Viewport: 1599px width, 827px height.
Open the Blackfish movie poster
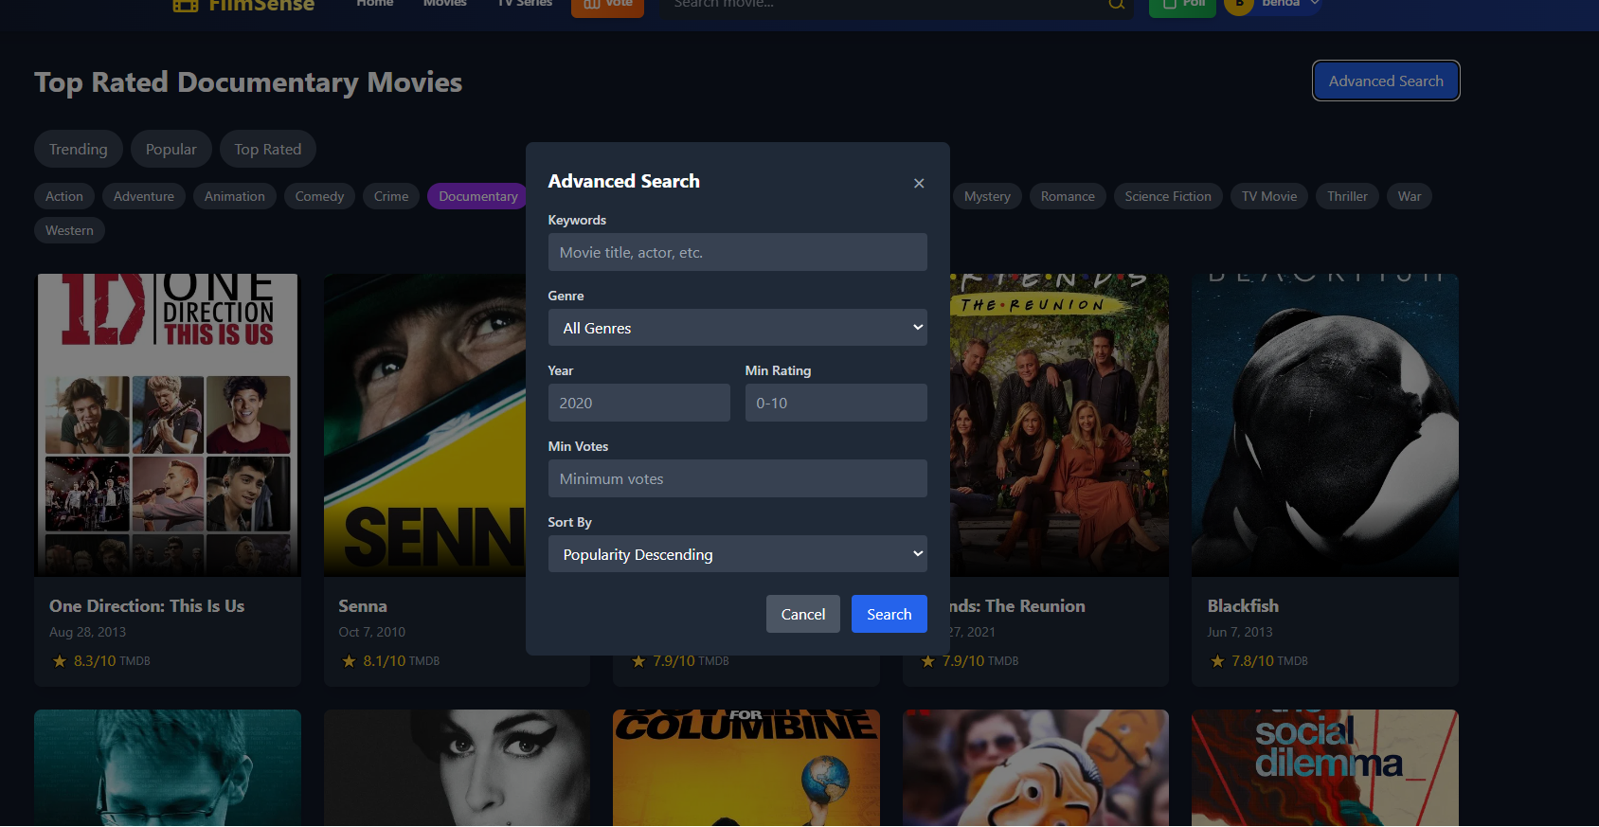tap(1325, 425)
